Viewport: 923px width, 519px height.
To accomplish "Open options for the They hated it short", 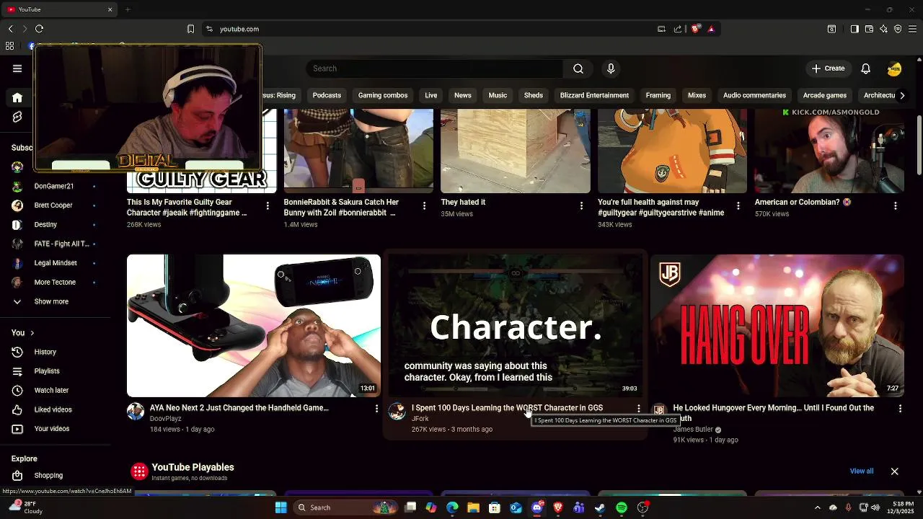I will 581,206.
